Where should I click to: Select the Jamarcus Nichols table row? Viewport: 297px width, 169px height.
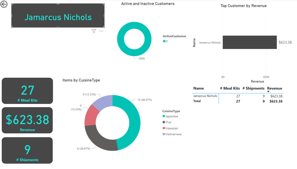[x=205, y=96]
